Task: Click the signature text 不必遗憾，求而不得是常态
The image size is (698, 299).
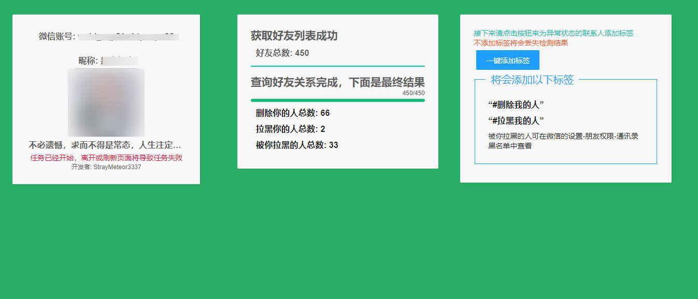Action: click(105, 145)
